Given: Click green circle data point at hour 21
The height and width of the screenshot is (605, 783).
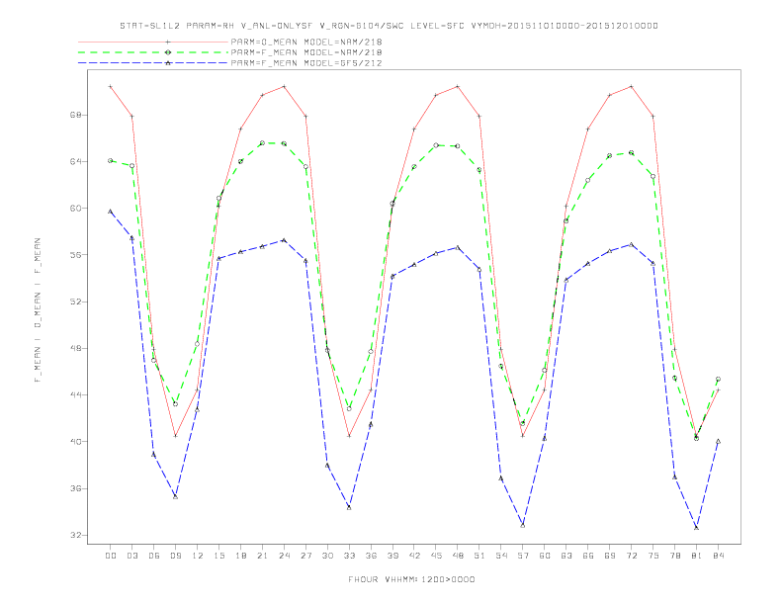Looking at the screenshot, I should 262,143.
